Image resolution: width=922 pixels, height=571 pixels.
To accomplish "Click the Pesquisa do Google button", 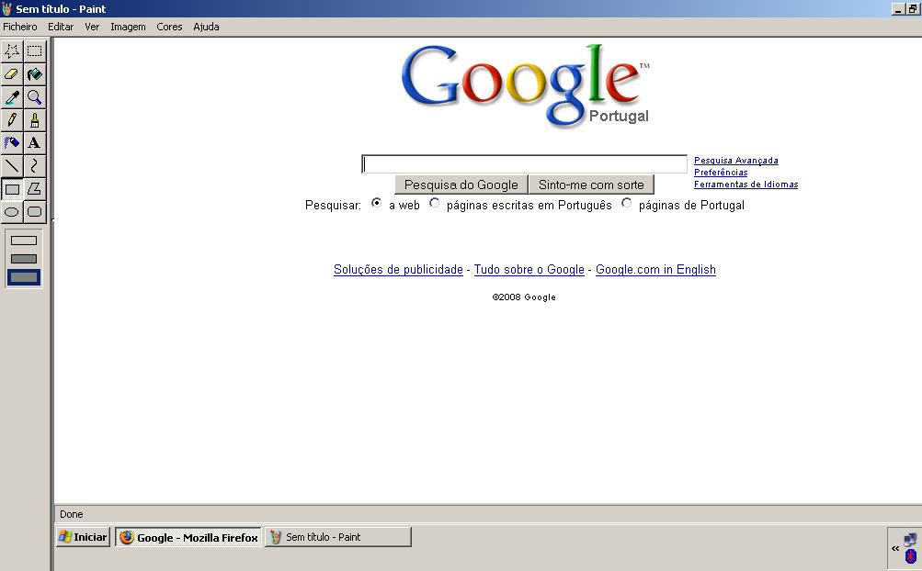I will point(461,185).
